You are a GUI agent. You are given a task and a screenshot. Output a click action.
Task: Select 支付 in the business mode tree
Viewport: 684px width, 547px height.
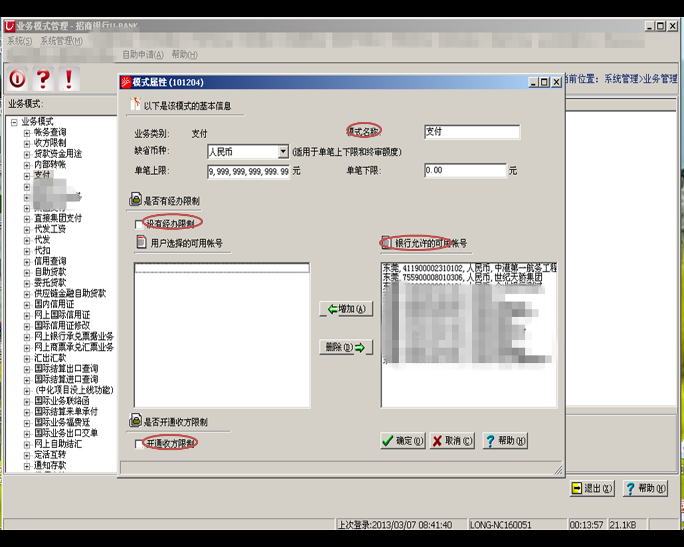(42, 175)
